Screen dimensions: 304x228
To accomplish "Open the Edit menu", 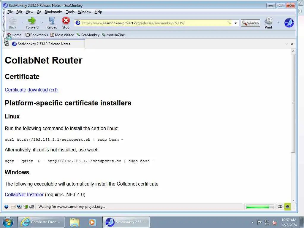I will click(x=19, y=12).
